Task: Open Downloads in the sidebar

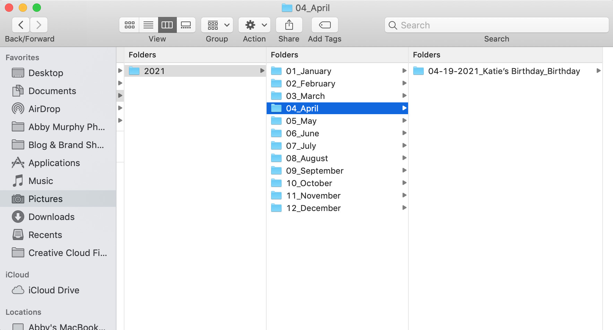Action: (58, 217)
